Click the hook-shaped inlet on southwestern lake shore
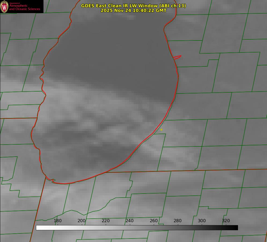The height and width of the screenshot is (242, 267). point(53,181)
